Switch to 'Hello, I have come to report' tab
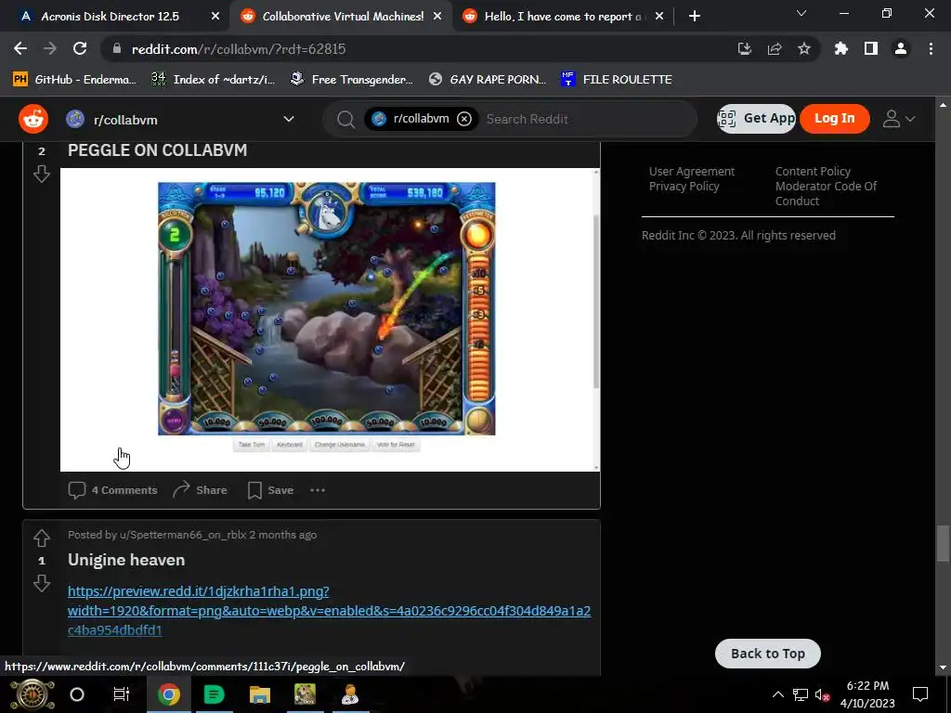 coord(562,17)
